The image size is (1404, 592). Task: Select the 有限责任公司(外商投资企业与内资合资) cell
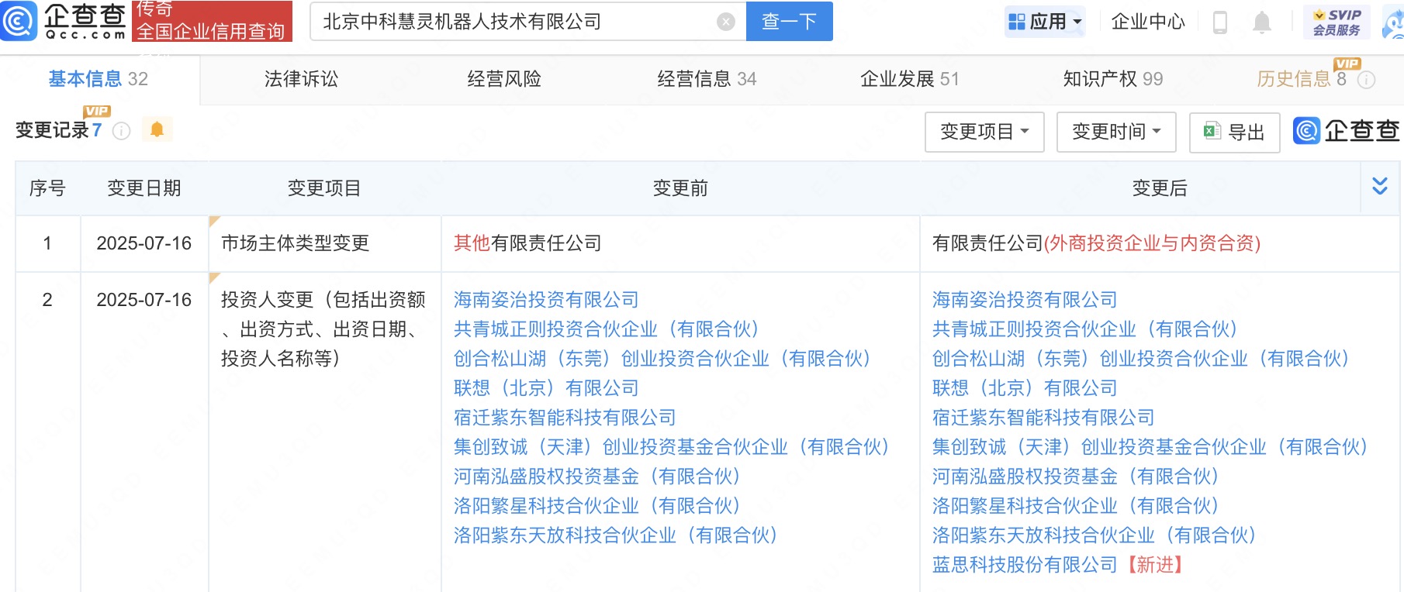pos(1160,243)
